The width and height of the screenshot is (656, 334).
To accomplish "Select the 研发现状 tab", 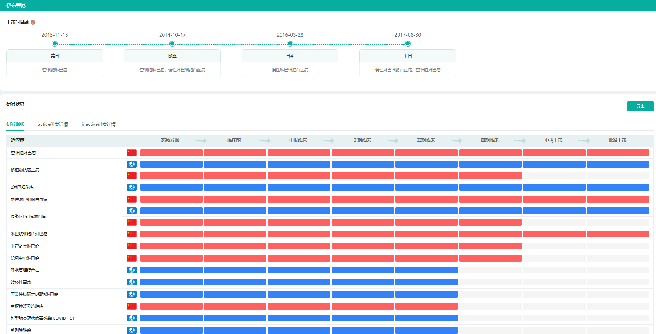I will click(15, 124).
